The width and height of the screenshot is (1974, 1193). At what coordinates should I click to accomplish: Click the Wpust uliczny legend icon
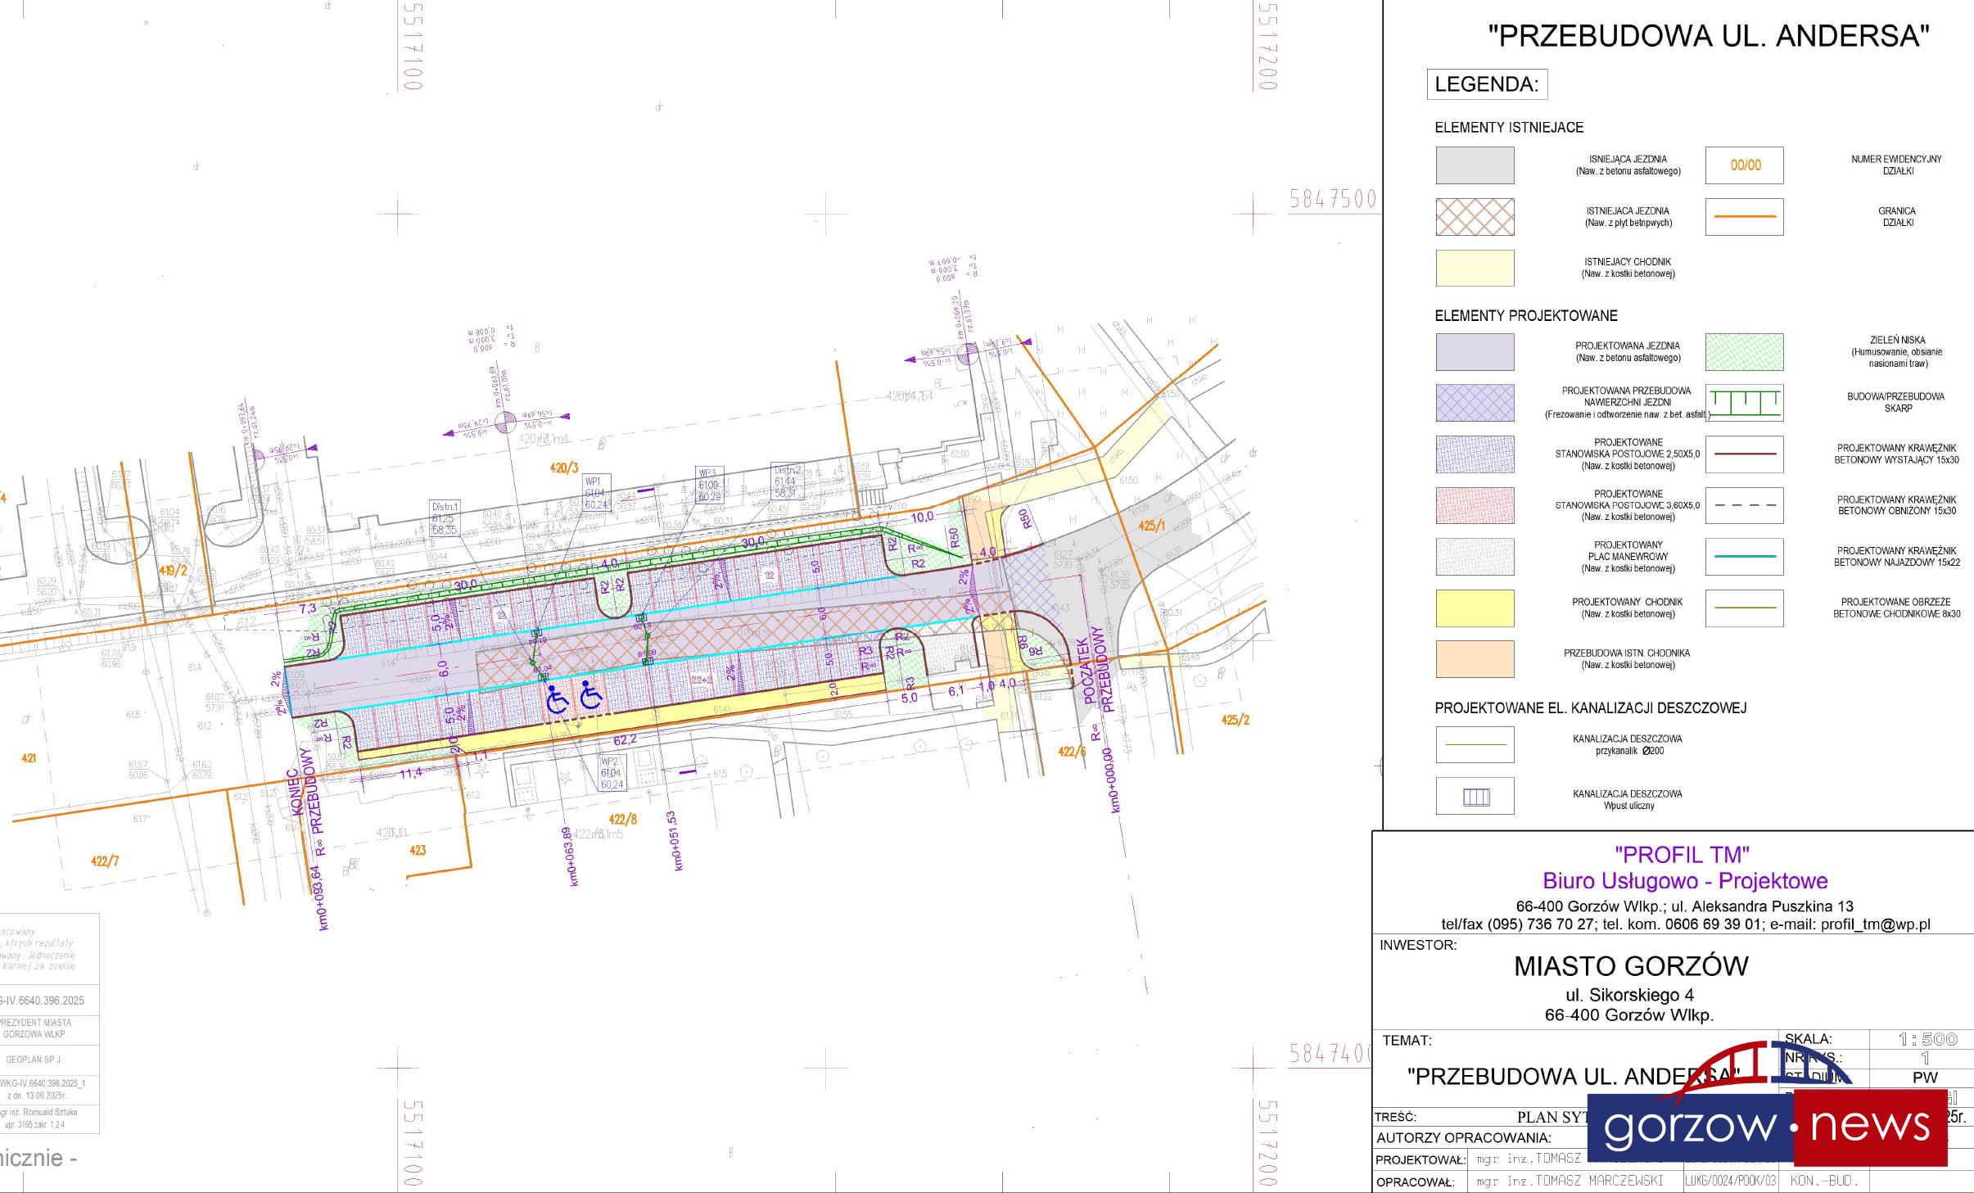coord(1475,797)
